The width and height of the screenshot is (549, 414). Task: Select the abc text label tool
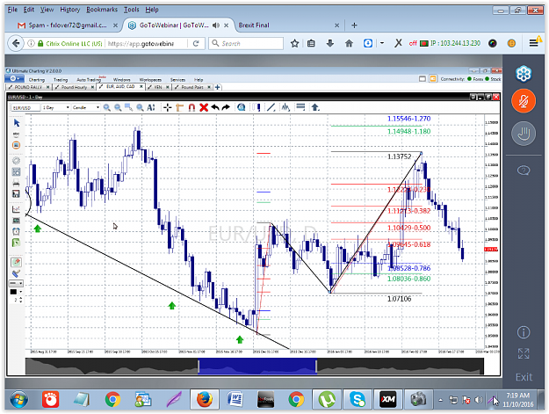tap(16, 134)
